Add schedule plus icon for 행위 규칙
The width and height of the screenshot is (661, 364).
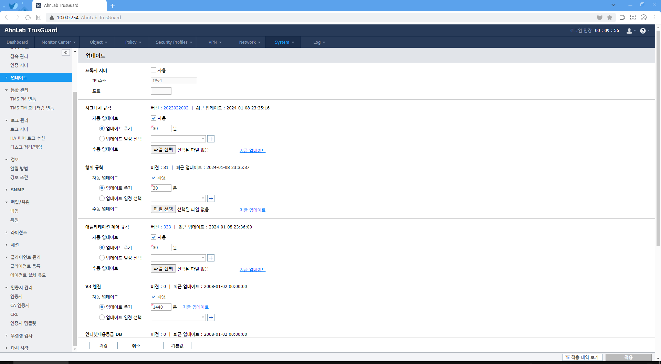pyautogui.click(x=211, y=199)
